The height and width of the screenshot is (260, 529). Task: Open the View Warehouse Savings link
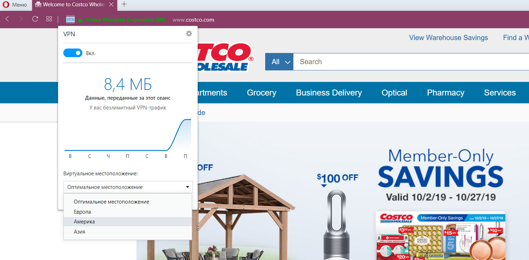448,38
